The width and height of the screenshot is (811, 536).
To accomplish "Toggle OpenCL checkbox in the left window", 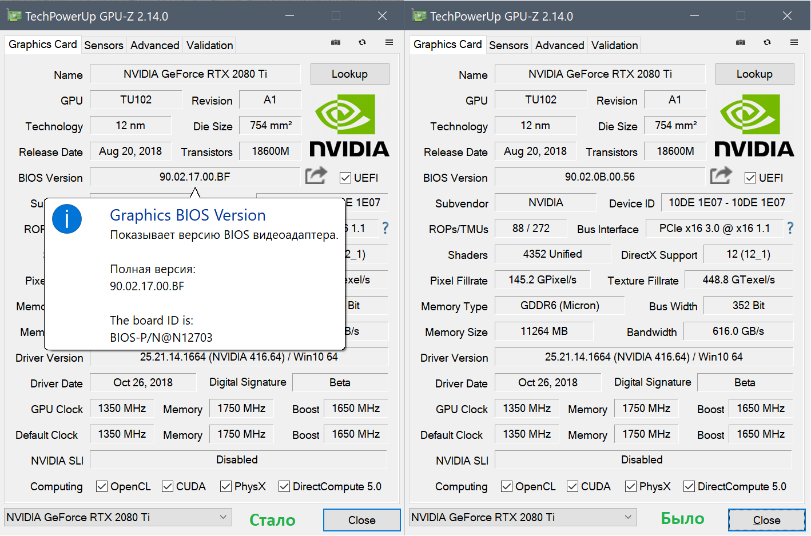I will coord(102,486).
